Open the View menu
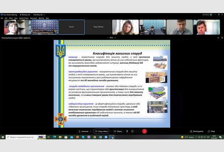This screenshot has height=152, width=224. point(16,18)
